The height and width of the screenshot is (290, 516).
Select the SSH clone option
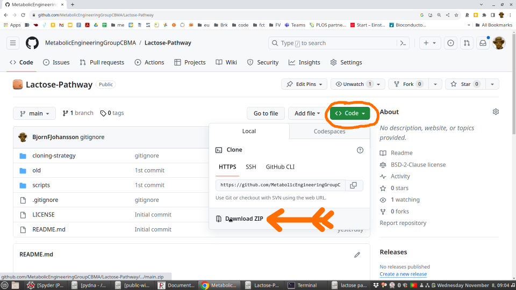click(251, 167)
